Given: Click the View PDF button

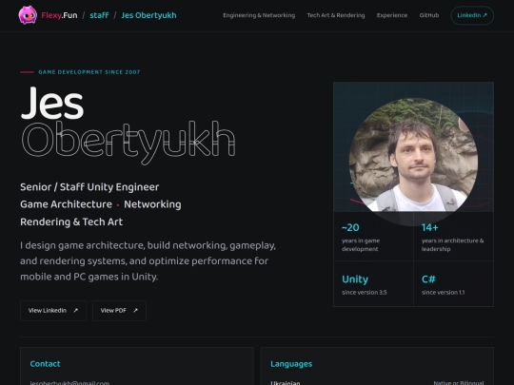Looking at the screenshot, I should [119, 310].
